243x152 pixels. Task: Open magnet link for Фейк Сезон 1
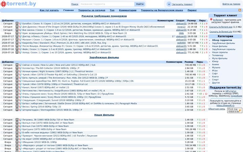(20, 49)
